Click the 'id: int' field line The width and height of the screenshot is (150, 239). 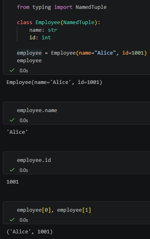(40, 38)
